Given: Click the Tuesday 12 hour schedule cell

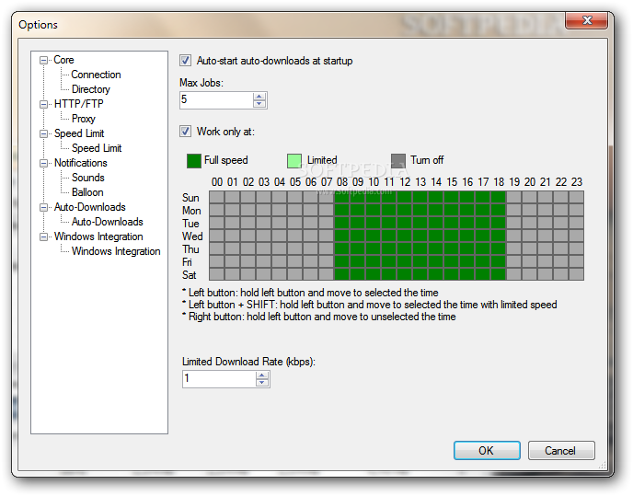Looking at the screenshot, I should coord(405,223).
